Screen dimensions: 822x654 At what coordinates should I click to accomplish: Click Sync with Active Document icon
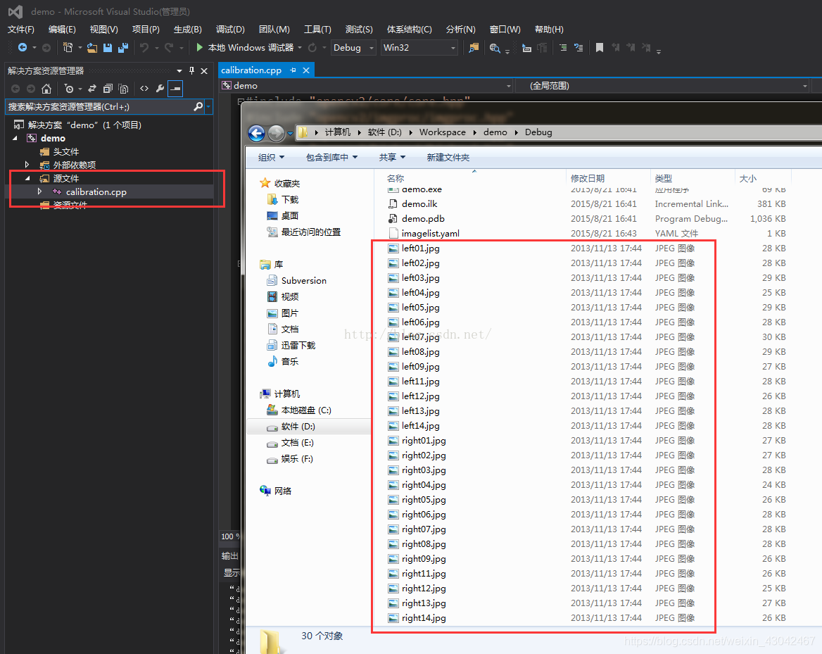(x=92, y=89)
